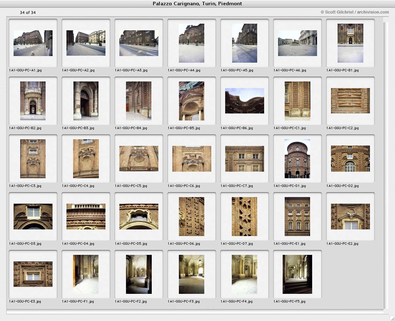Select the interior hall thumbnail 1A1-GGU-PC-F2.jpg
395x321 pixels.
[139, 274]
